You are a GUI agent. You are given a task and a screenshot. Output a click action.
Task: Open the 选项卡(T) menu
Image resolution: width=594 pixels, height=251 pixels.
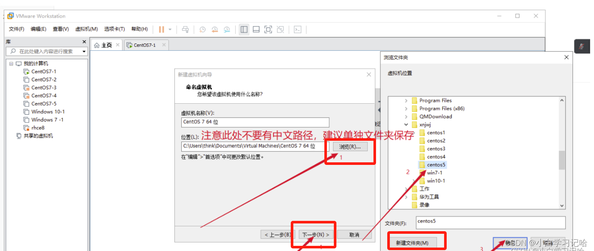coord(115,29)
